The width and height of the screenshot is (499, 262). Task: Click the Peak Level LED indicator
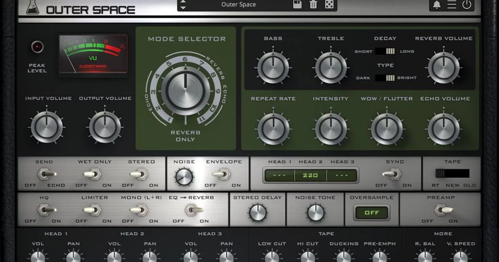pyautogui.click(x=37, y=47)
